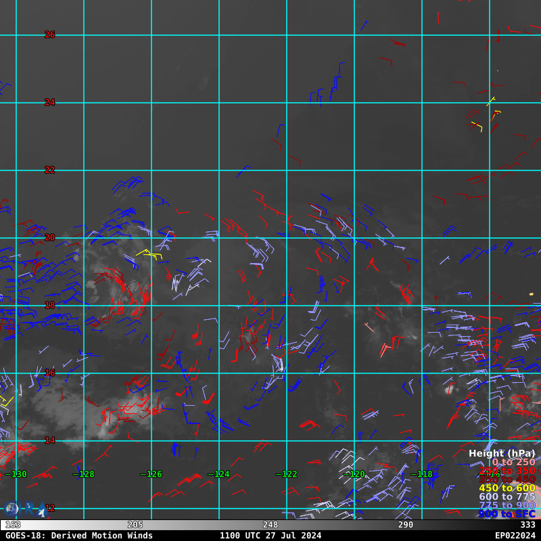Select the '900 to SFC' blue legend entry
This screenshot has height=541, width=541.
coord(507,514)
